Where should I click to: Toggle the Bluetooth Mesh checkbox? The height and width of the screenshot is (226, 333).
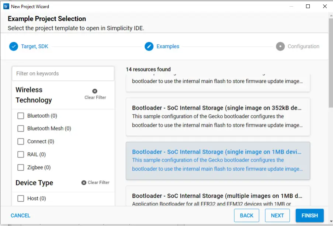[21, 129]
